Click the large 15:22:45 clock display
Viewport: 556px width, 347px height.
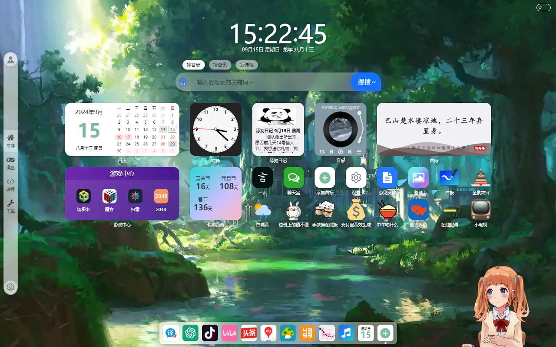click(278, 34)
